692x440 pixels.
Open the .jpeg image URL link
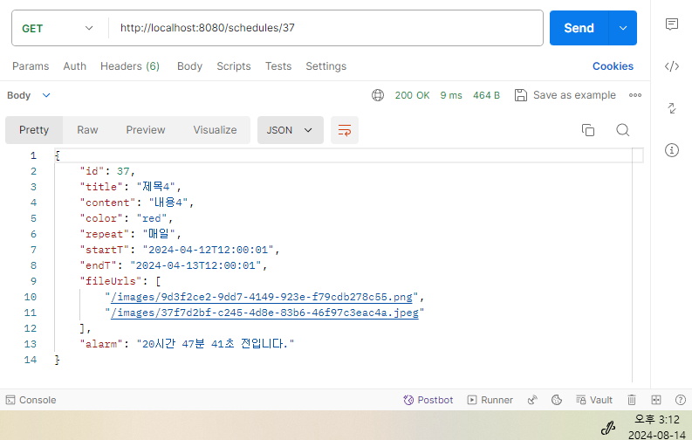tap(264, 313)
